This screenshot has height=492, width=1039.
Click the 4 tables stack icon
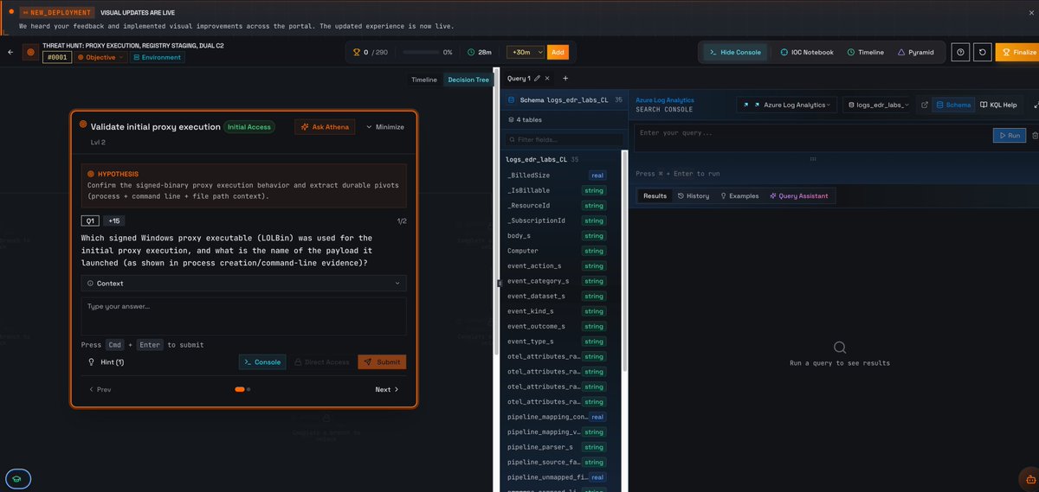pyautogui.click(x=511, y=120)
